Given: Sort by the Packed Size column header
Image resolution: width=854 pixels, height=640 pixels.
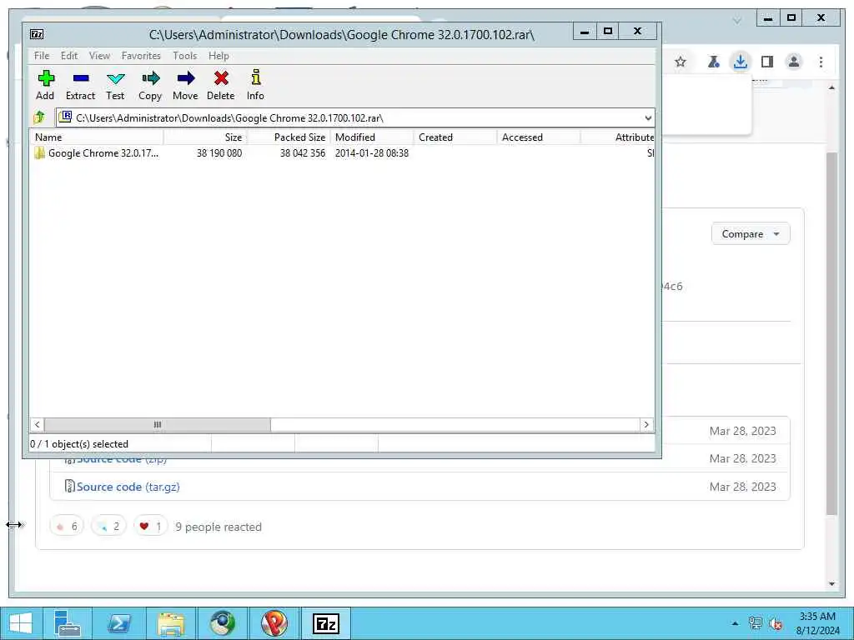Looking at the screenshot, I should point(288,137).
